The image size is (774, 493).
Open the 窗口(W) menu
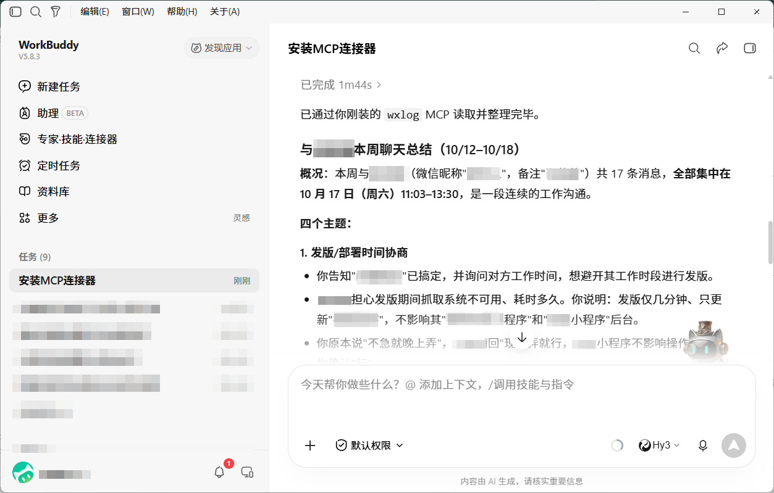[x=138, y=12]
